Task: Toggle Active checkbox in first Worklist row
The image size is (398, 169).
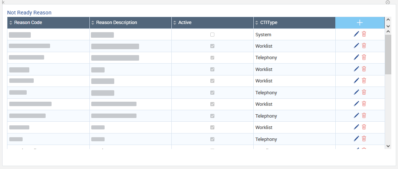Action: pyautogui.click(x=212, y=46)
